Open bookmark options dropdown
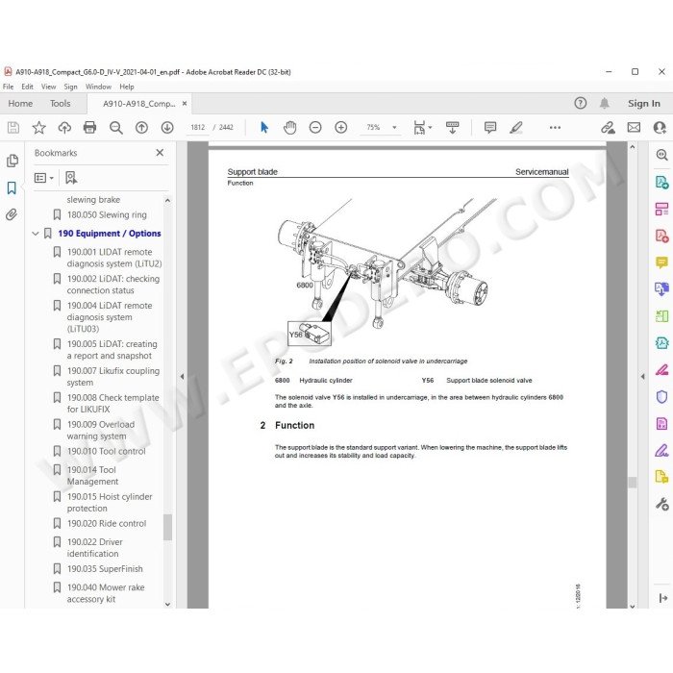 point(44,178)
